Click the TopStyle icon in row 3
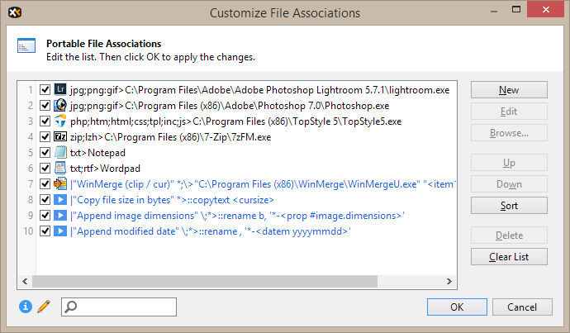 (60, 121)
